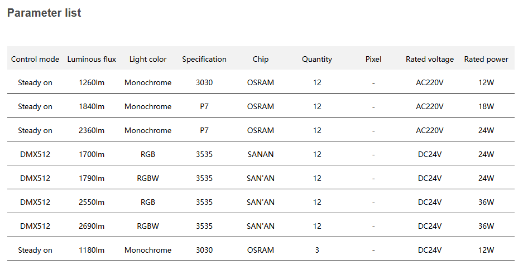Click the Parameter list heading
This screenshot has height=270, width=523.
coord(44,13)
